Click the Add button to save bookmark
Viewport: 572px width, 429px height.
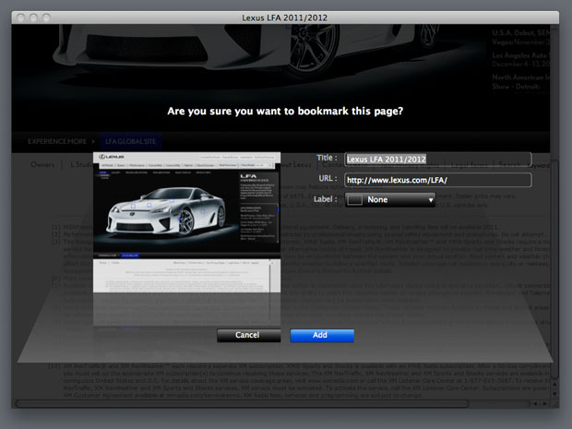click(x=321, y=335)
